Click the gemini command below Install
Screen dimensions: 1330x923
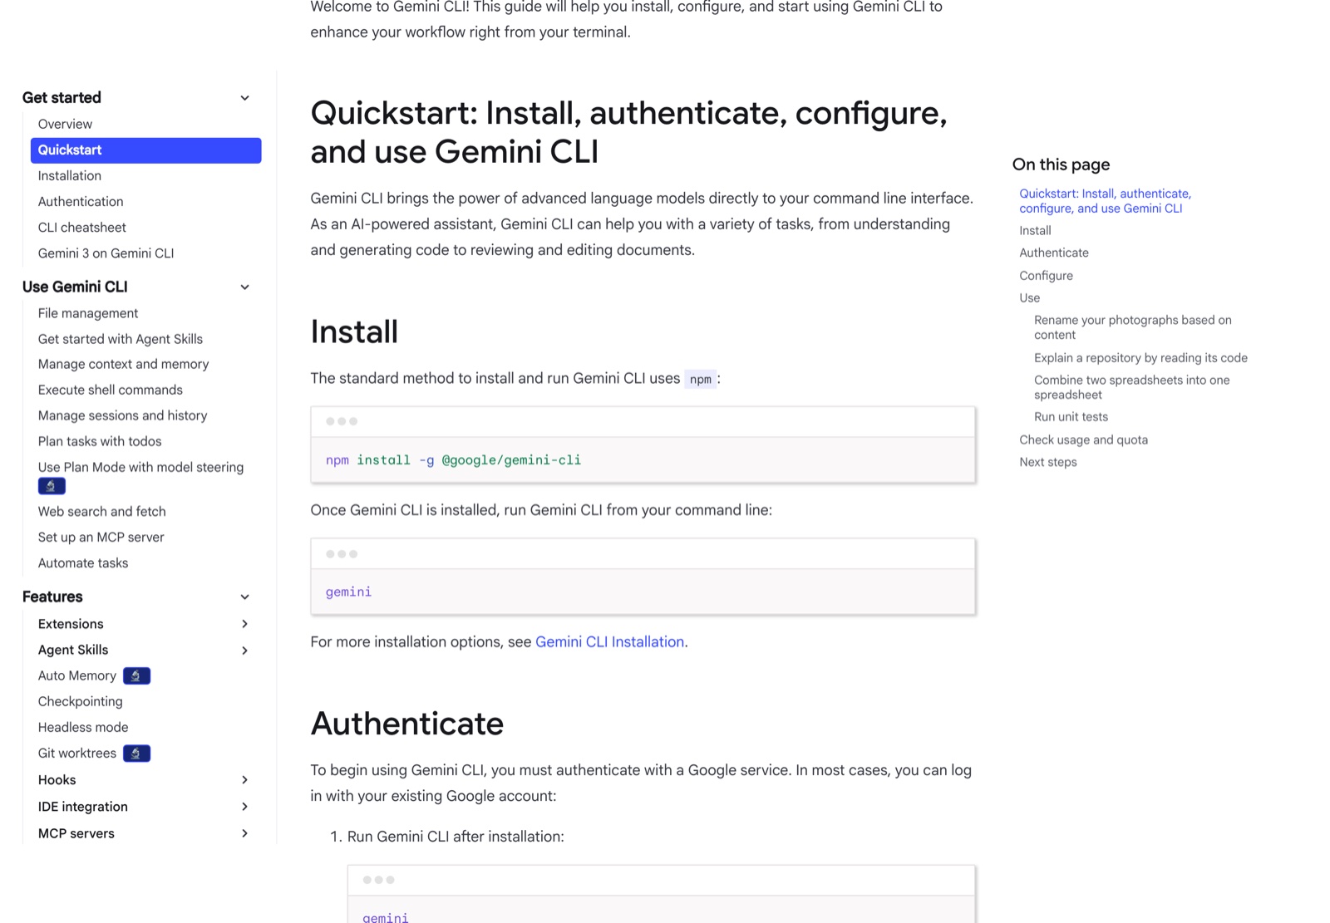tap(348, 592)
